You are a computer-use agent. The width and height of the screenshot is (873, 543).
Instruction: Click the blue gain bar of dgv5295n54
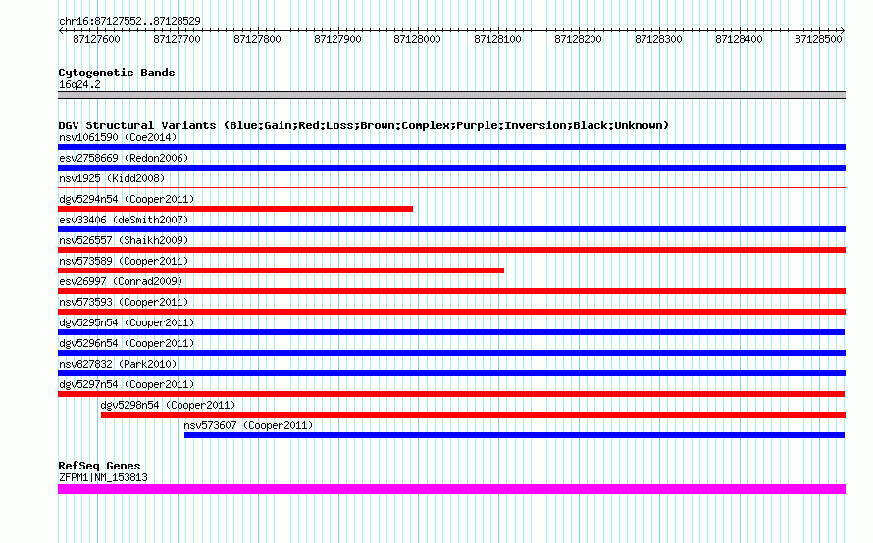pyautogui.click(x=451, y=332)
